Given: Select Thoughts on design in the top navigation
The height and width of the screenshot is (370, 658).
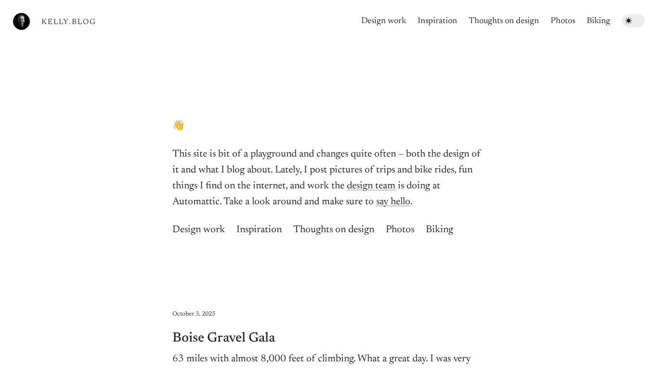Looking at the screenshot, I should [503, 21].
